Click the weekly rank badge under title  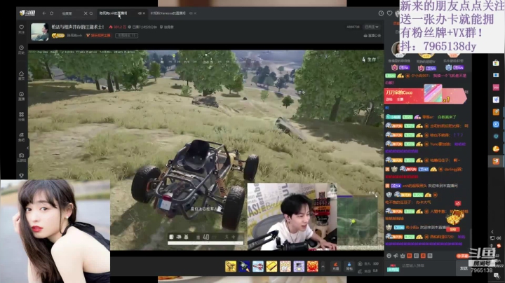[127, 35]
